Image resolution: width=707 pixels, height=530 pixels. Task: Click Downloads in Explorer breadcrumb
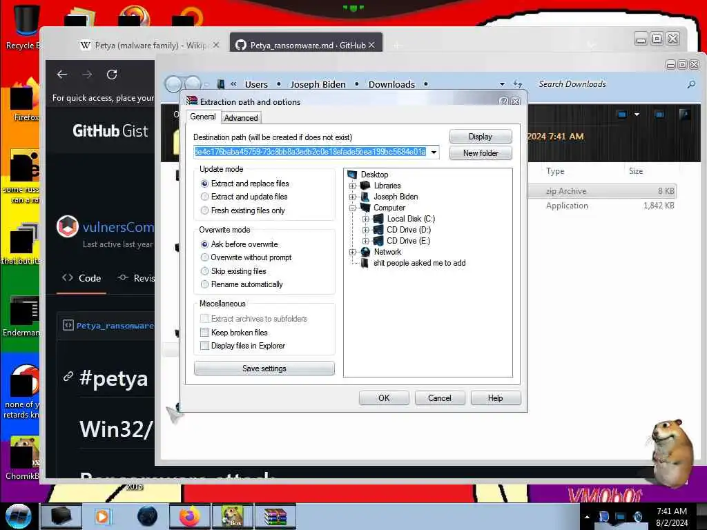pos(391,84)
